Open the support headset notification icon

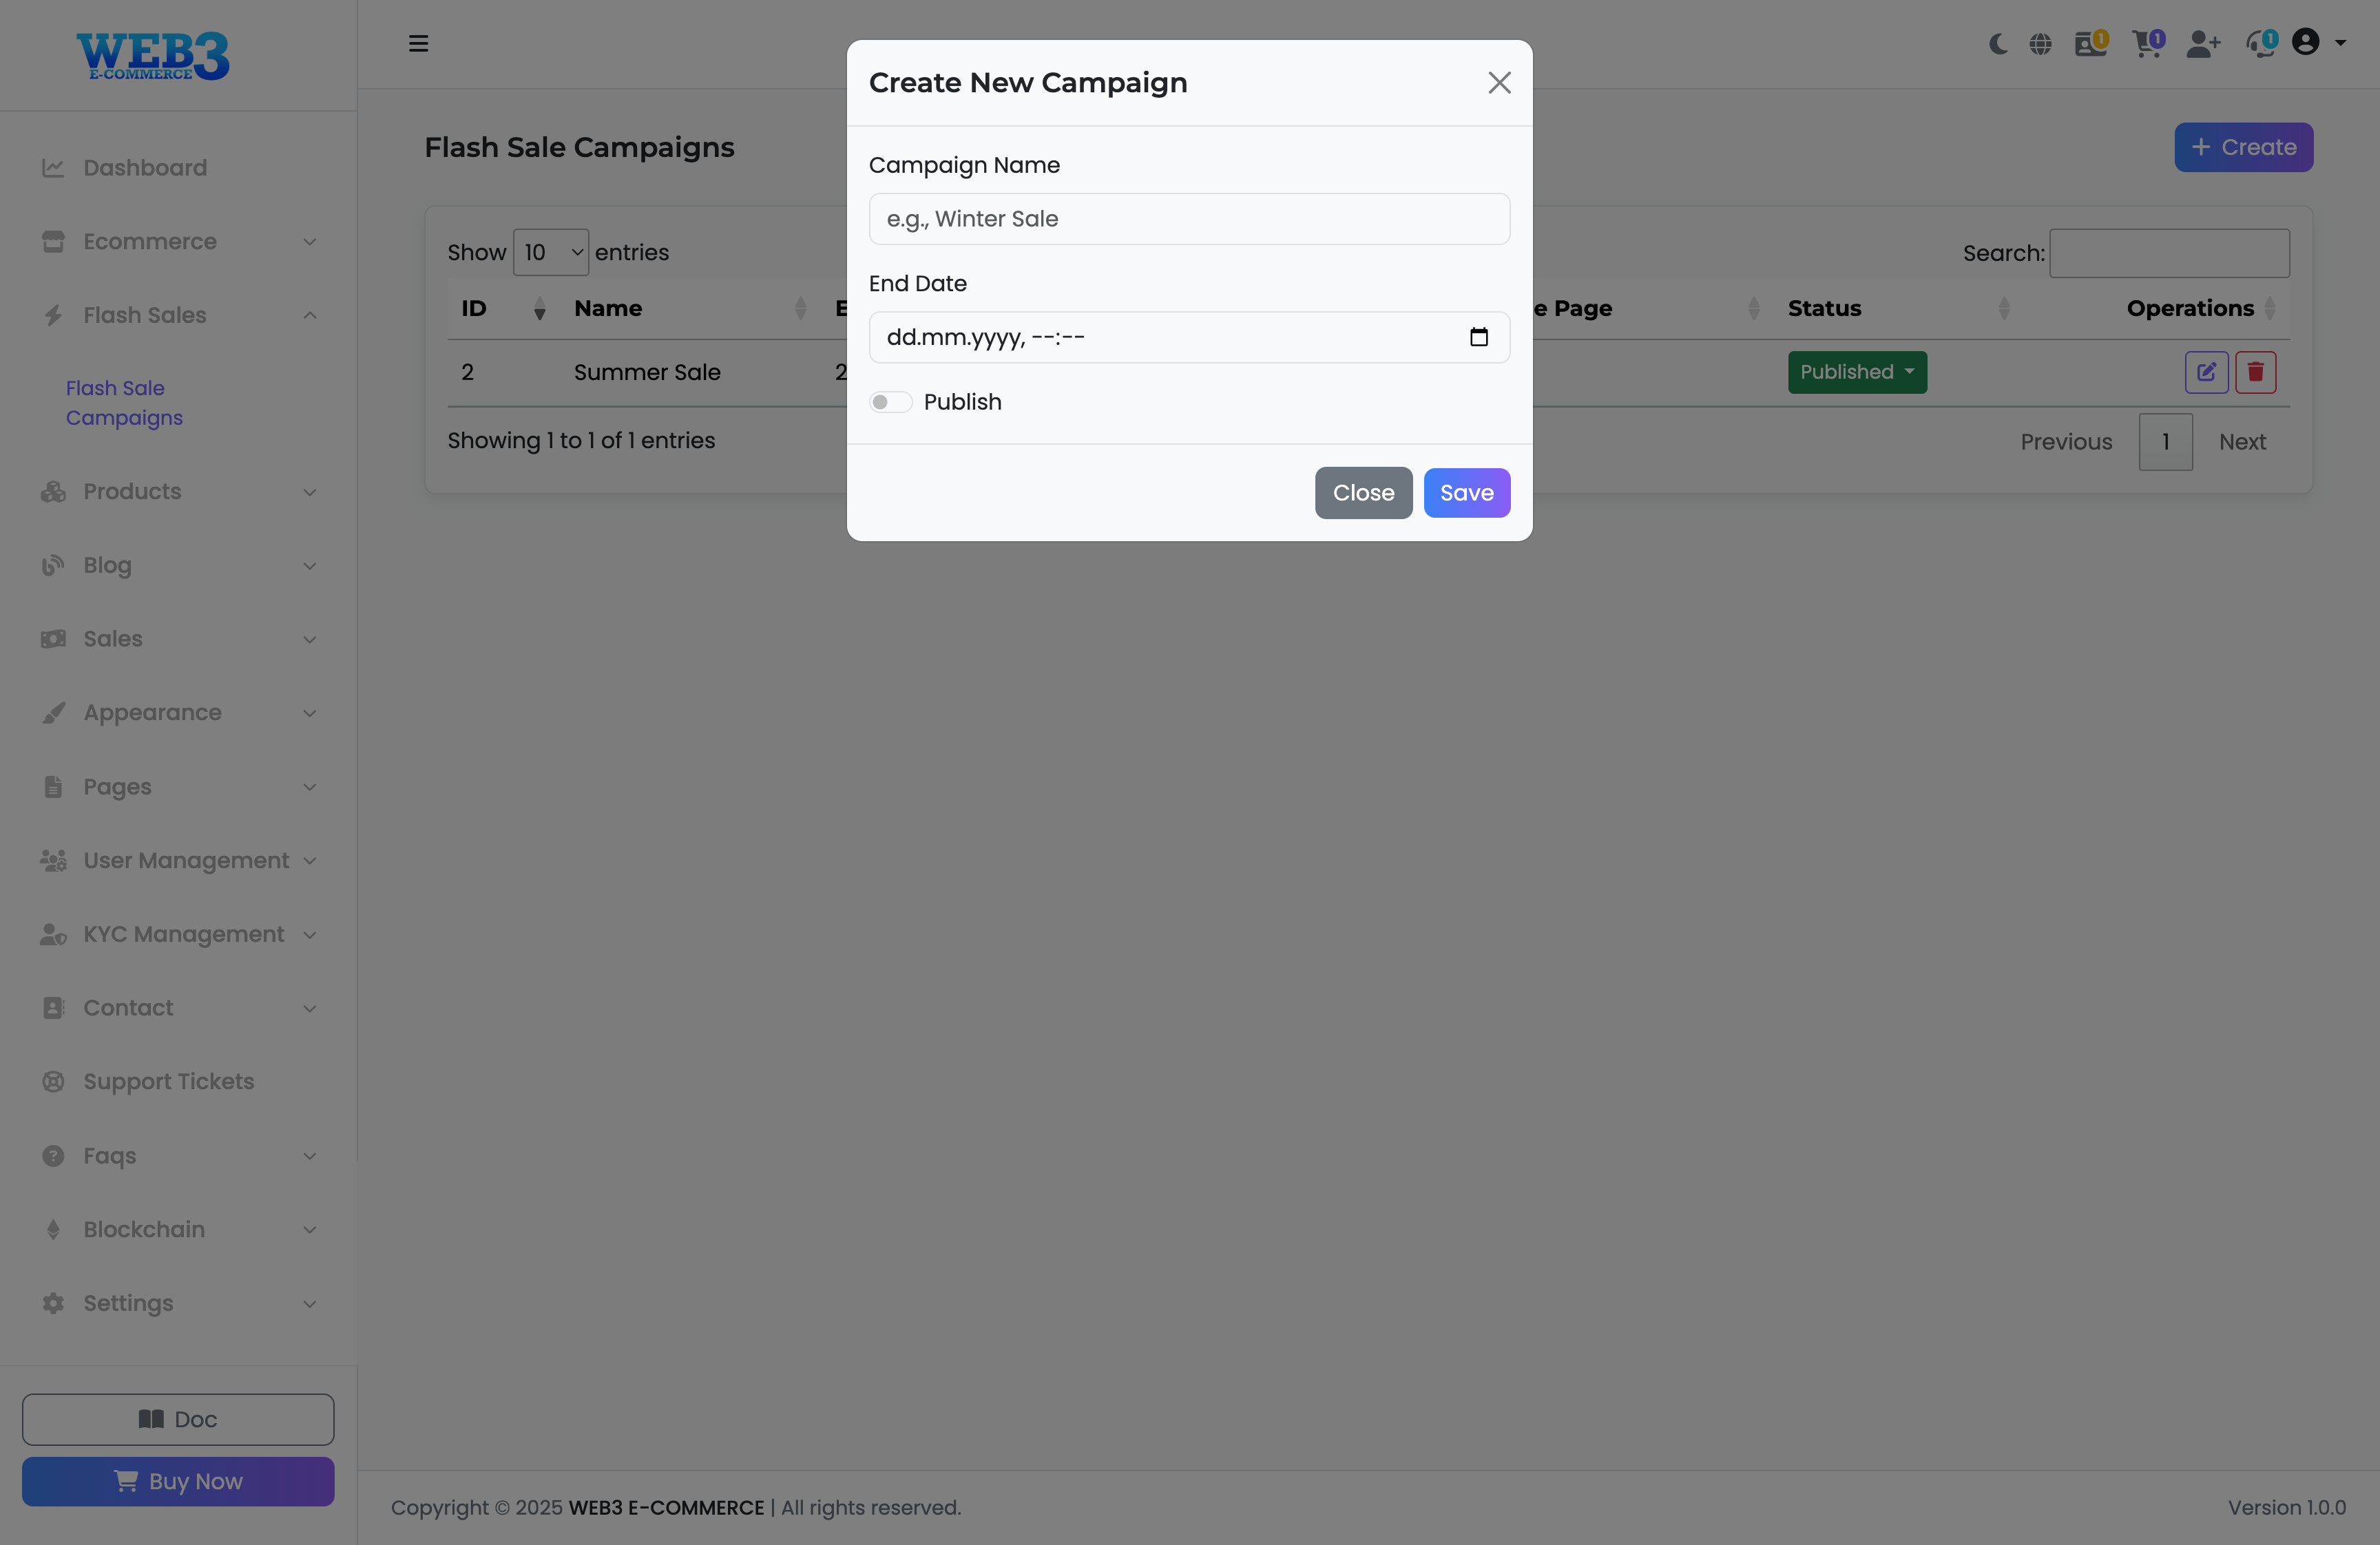tap(2260, 44)
